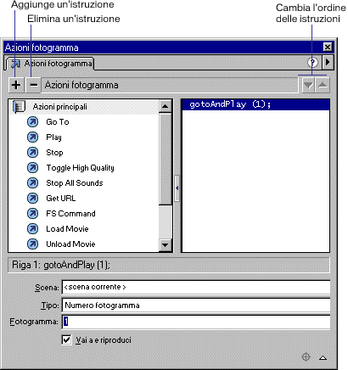Image resolution: width=348 pixels, height=370 pixels.
Task: Click the actions list scrollbar down arrow
Action: pyautogui.click(x=166, y=244)
